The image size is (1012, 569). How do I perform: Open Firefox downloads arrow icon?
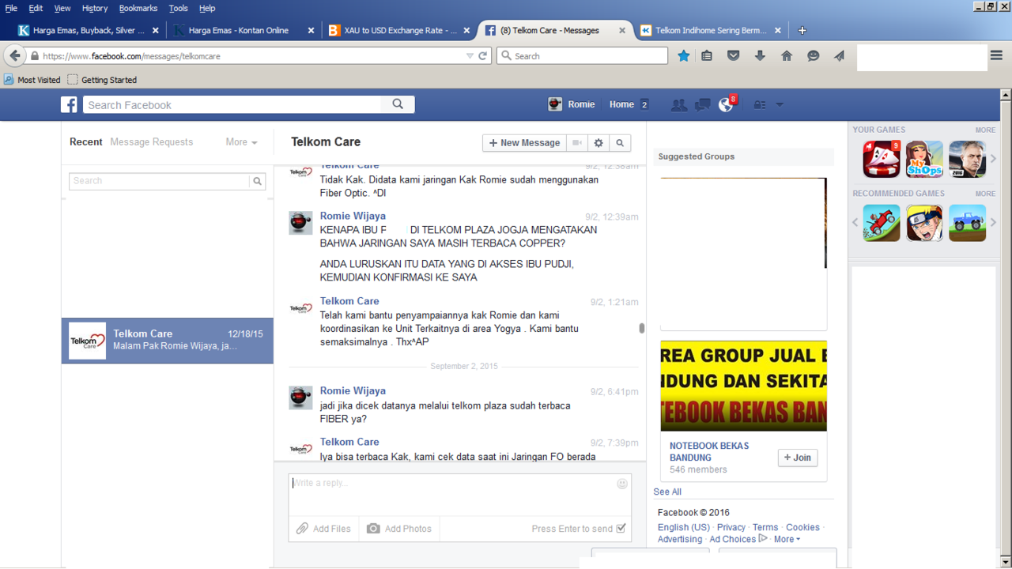pyautogui.click(x=760, y=56)
